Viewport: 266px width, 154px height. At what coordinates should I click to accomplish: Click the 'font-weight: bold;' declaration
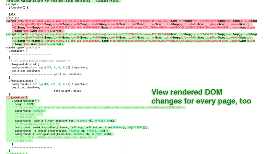(x=67, y=91)
